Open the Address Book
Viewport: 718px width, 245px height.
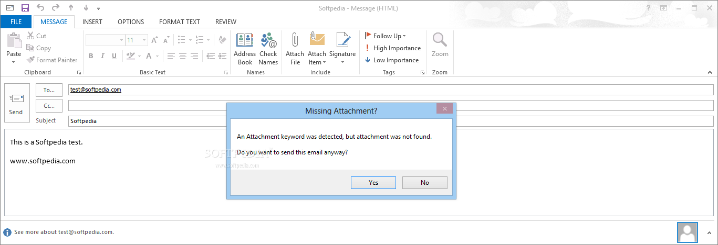point(245,49)
